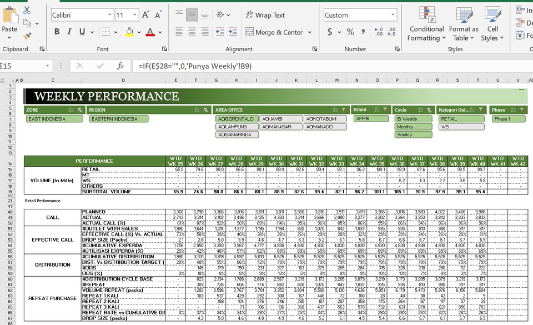The height and width of the screenshot is (325, 533).
Task: Open the Custom number format dropdown
Action: pyautogui.click(x=392, y=14)
